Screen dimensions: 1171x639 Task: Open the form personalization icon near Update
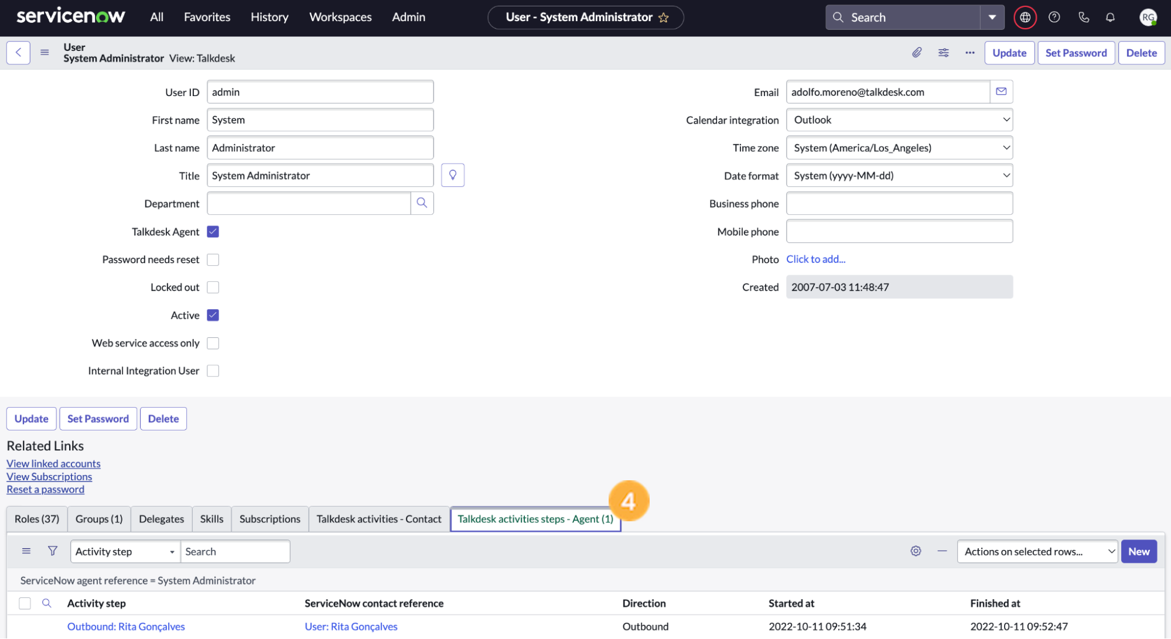tap(943, 52)
